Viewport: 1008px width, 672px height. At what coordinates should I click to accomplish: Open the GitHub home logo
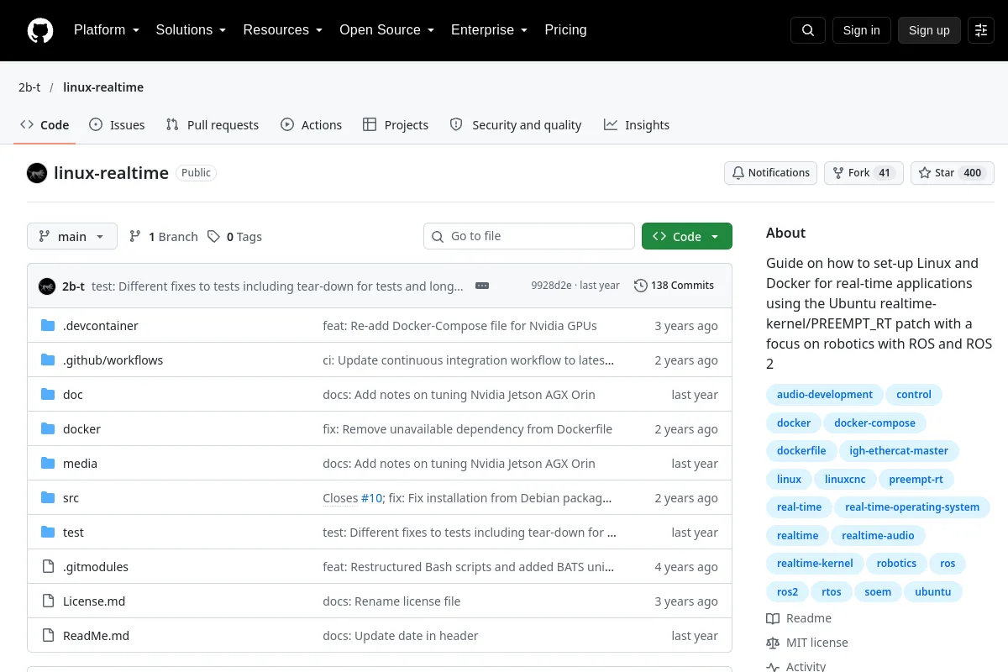coord(40,30)
